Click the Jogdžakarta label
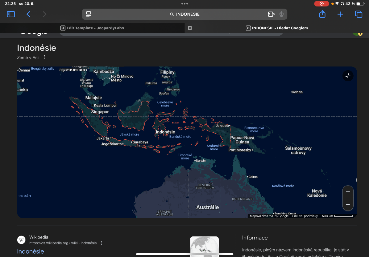369x257 pixels. [111, 144]
